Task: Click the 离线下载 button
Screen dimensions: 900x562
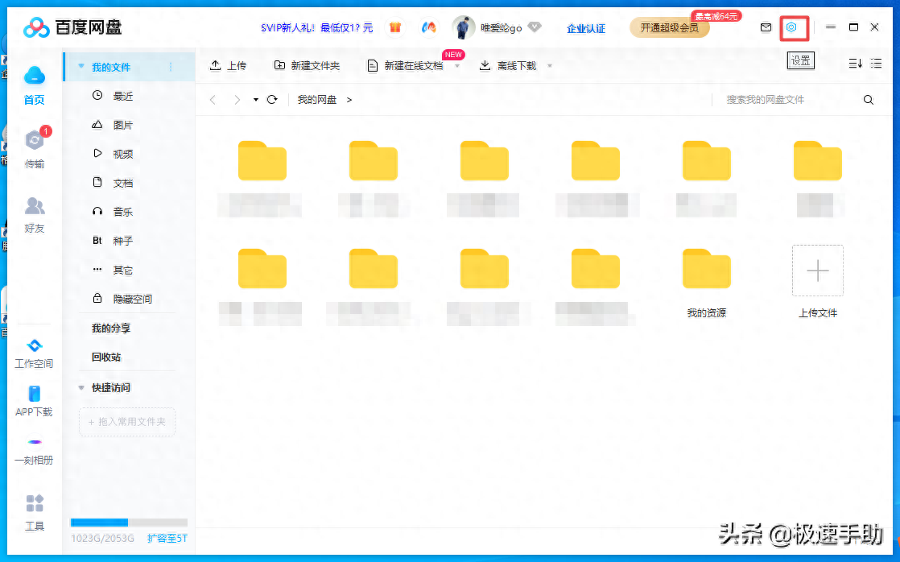Action: (508, 65)
